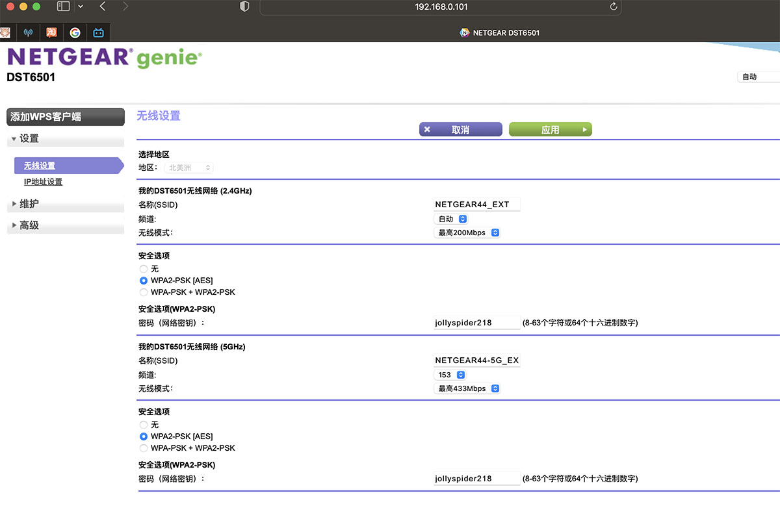Select WPA-PSK + WPA2-PSK for 5GHz network
Screen dimensions: 780x517
[144, 448]
